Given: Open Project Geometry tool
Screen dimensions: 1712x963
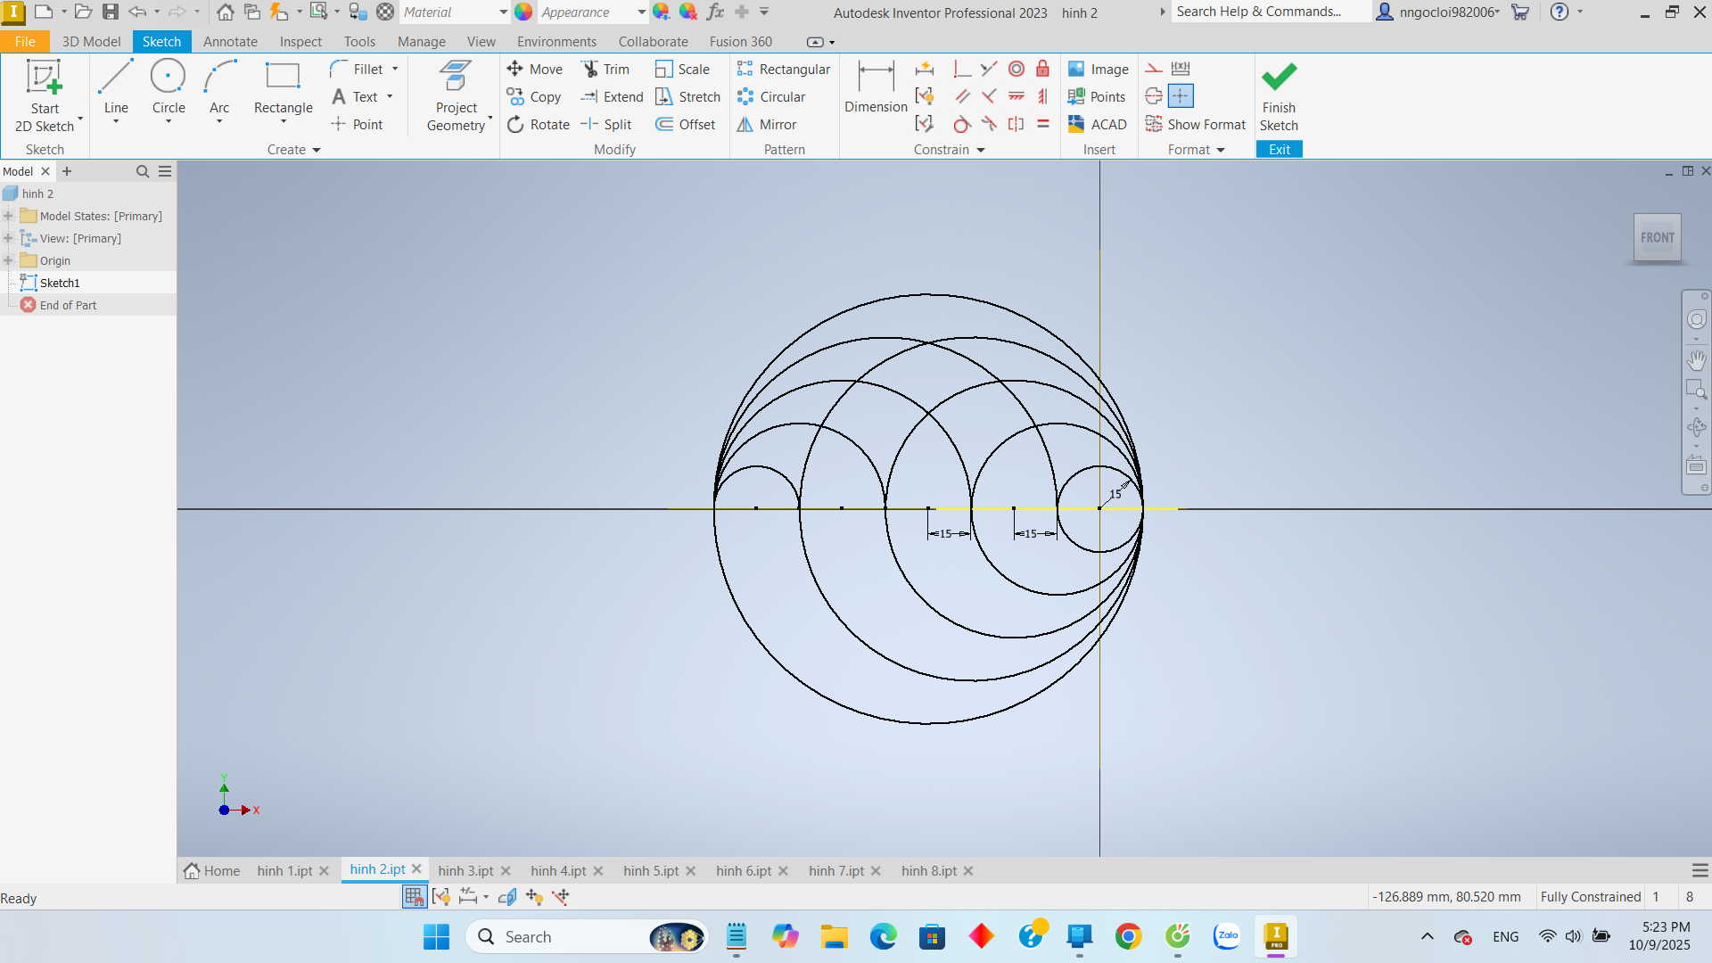Looking at the screenshot, I should tap(457, 98).
